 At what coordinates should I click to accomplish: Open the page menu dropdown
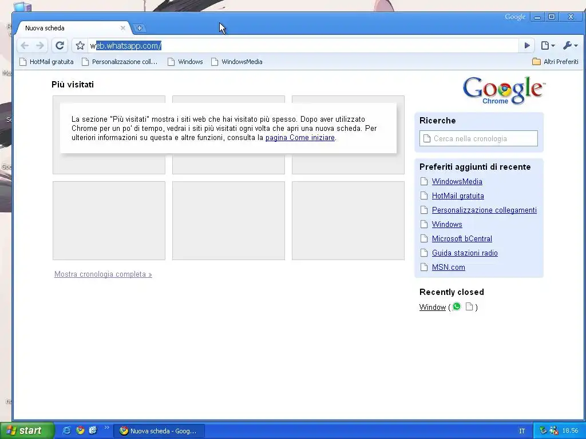point(548,46)
